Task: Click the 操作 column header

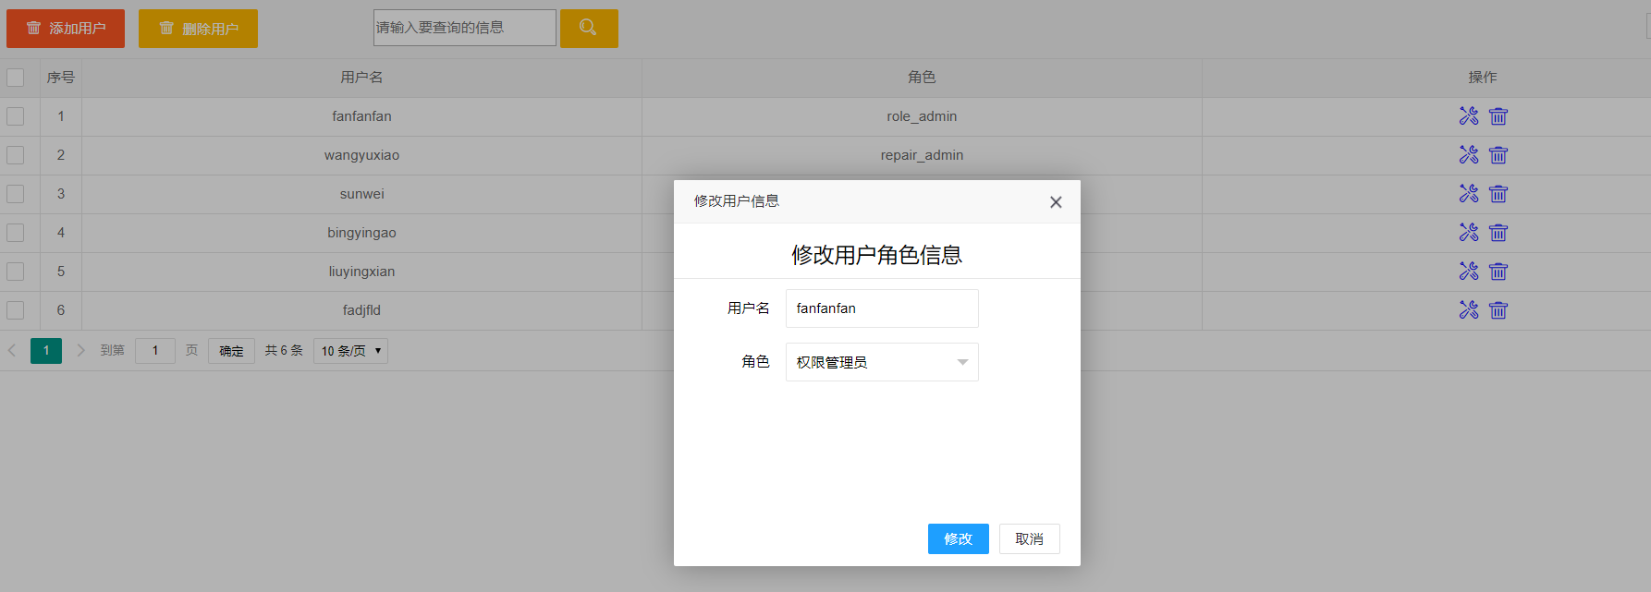Action: (1483, 78)
